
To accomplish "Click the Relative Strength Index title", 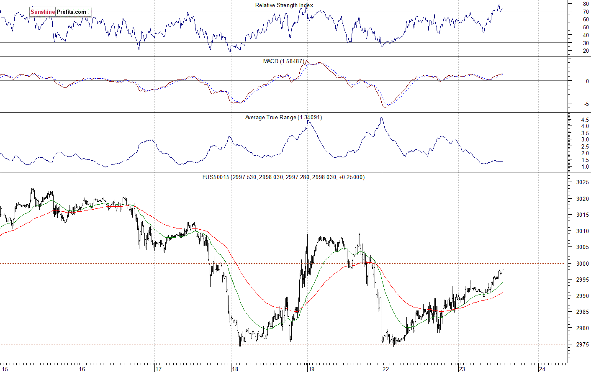I will 284,5.
